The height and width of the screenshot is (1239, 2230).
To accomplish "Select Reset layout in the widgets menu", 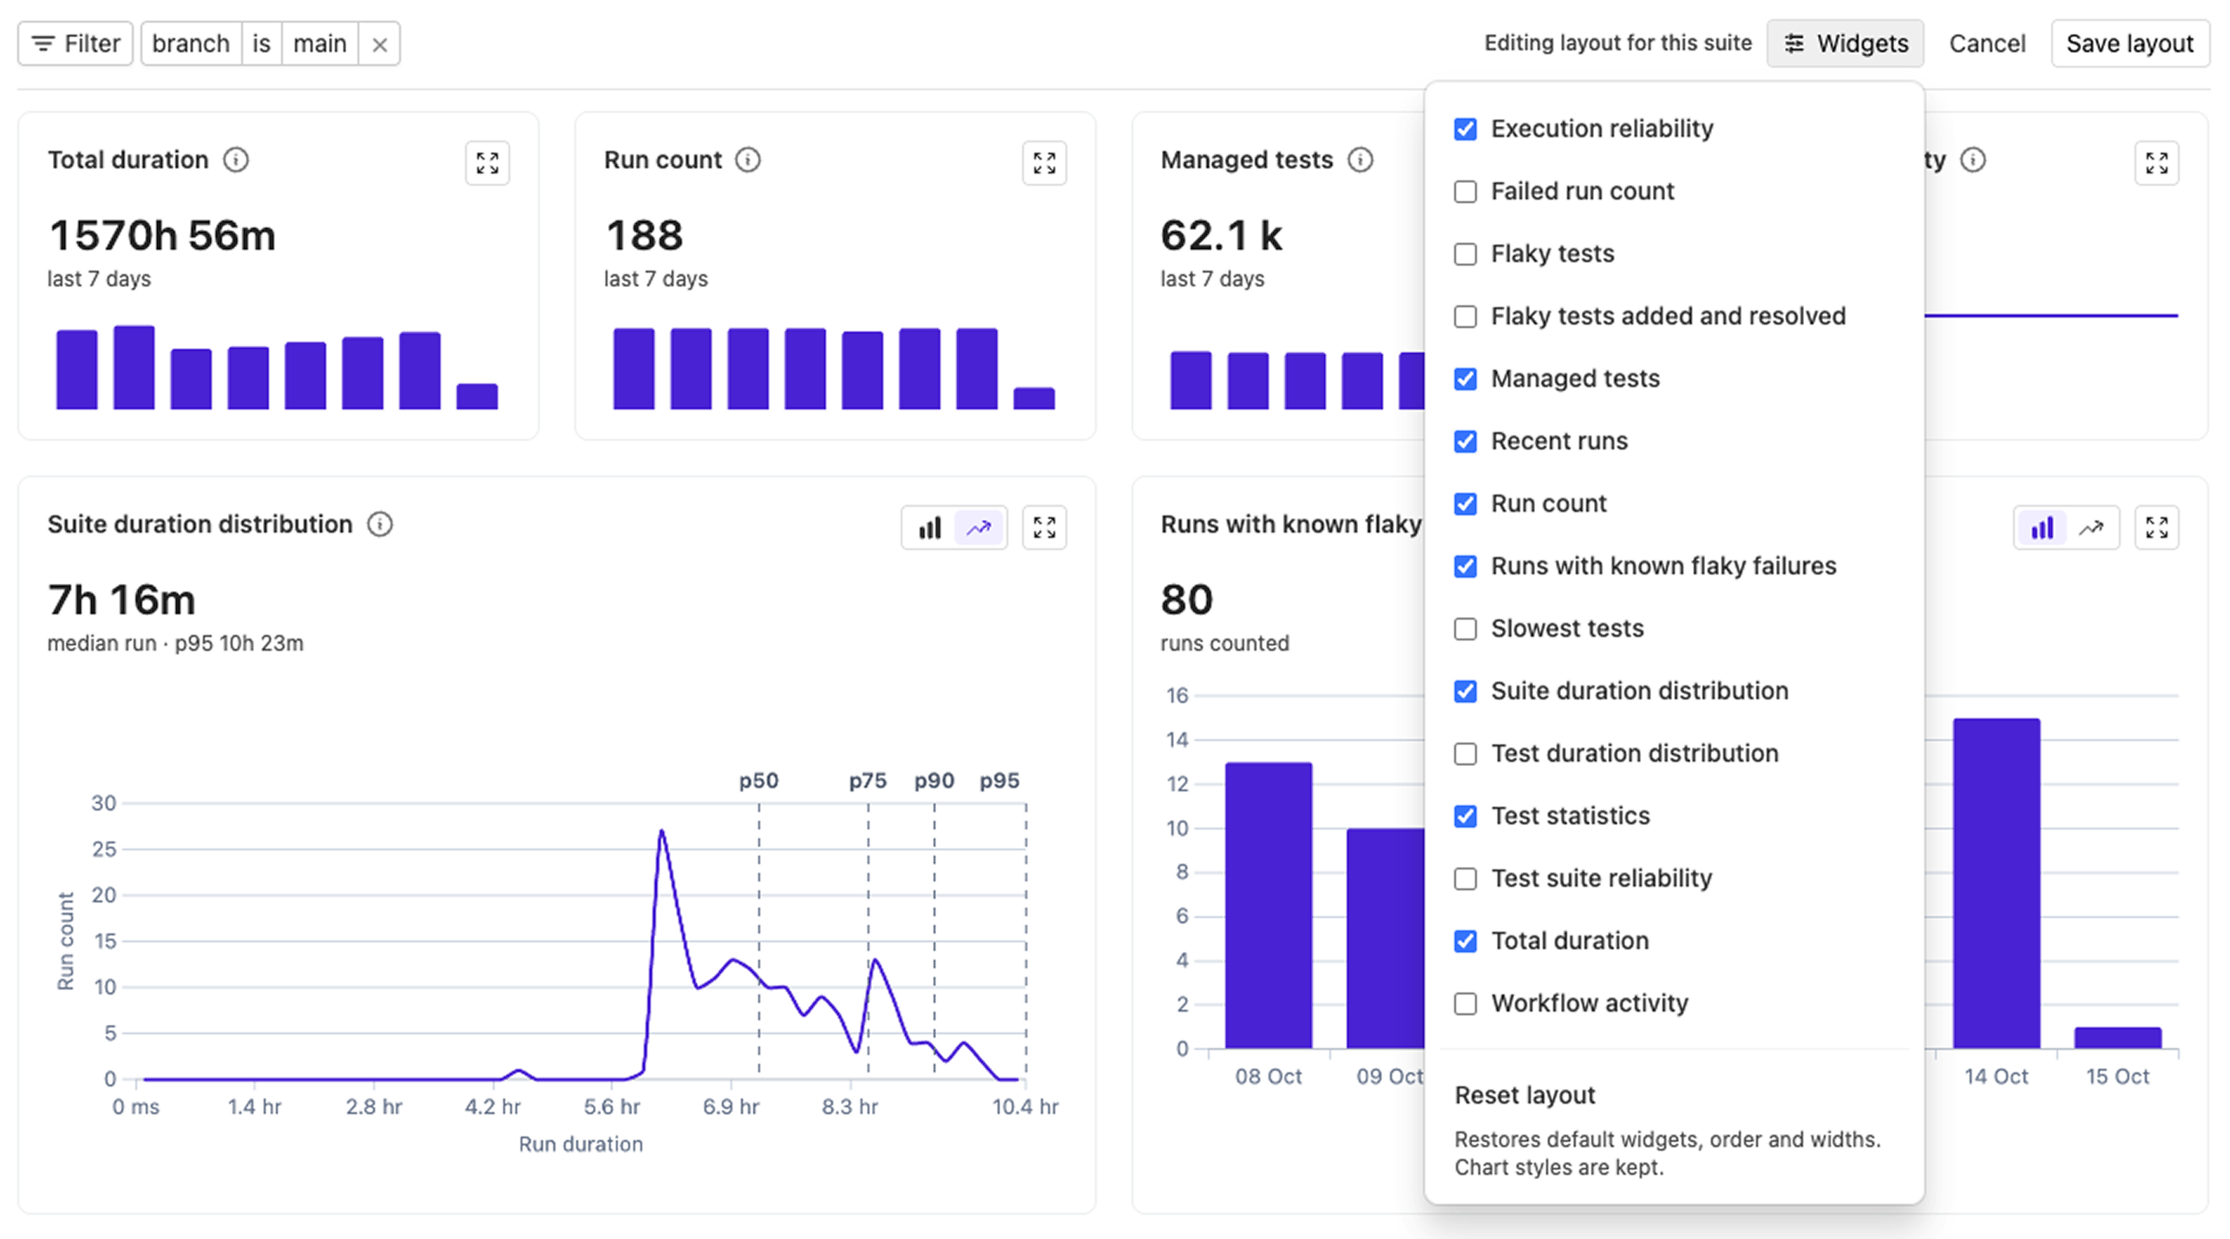I will (x=1525, y=1095).
